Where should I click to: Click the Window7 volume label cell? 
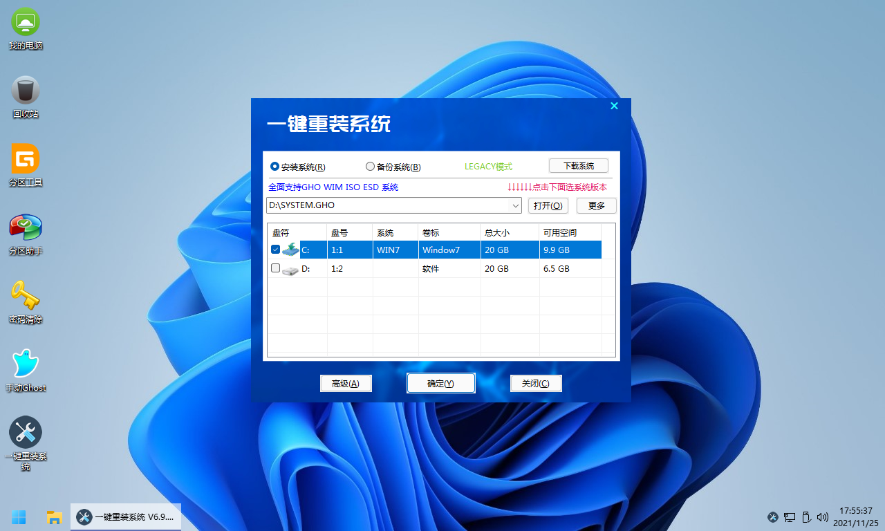[449, 250]
